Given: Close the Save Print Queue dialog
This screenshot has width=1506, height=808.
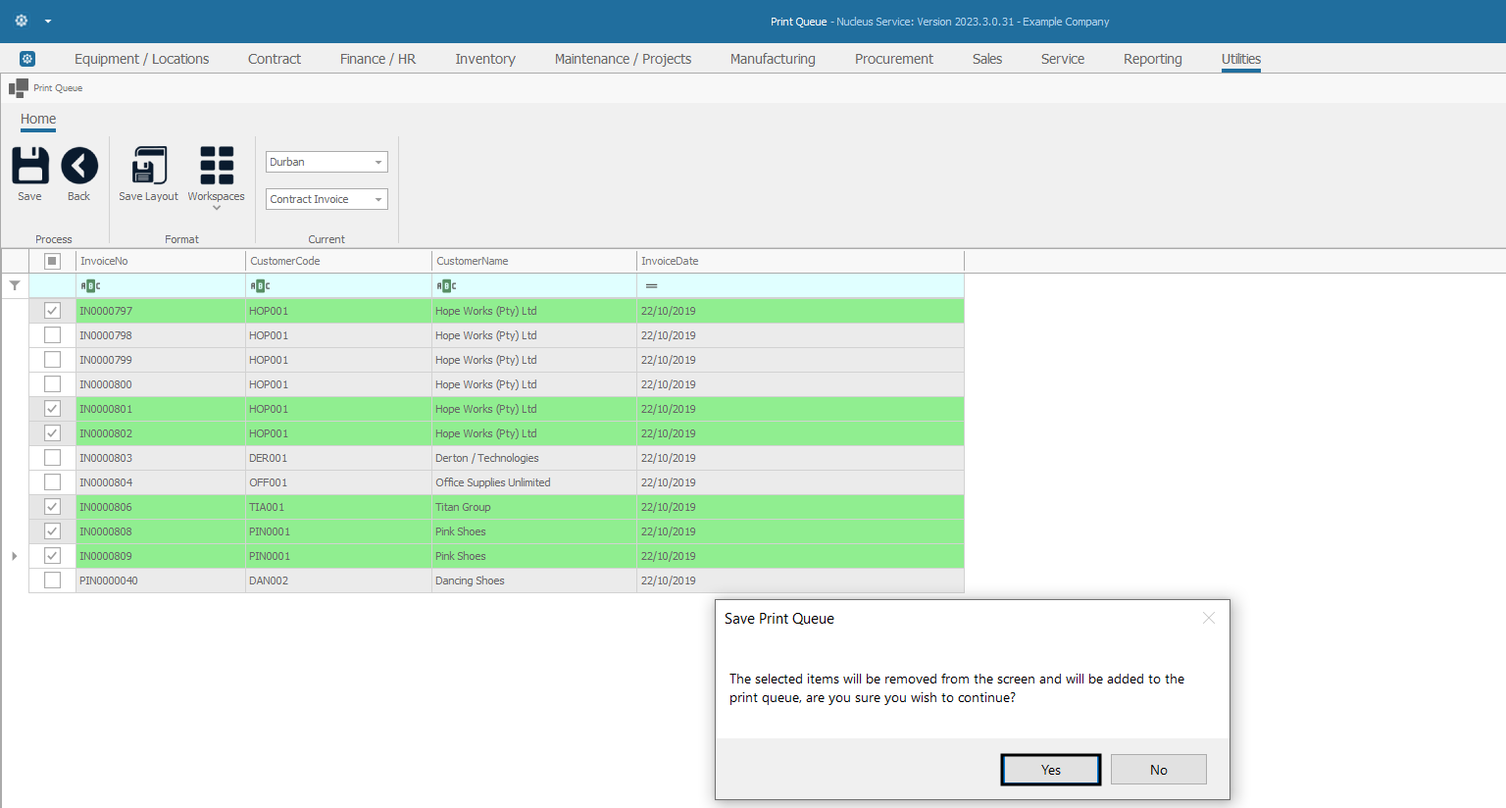Looking at the screenshot, I should point(1209,618).
